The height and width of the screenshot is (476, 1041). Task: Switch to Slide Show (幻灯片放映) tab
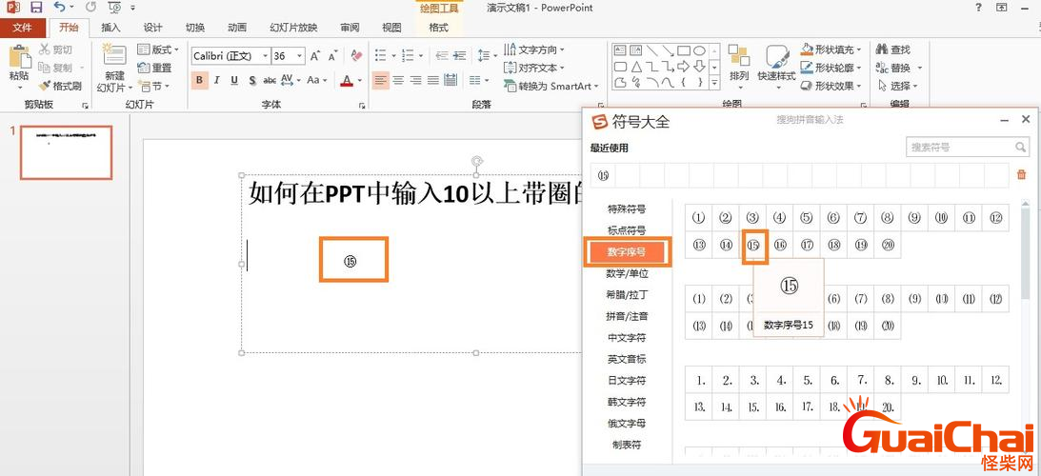293,28
